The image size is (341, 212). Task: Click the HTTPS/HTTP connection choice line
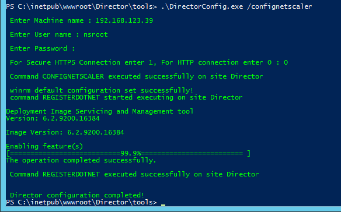click(149, 62)
